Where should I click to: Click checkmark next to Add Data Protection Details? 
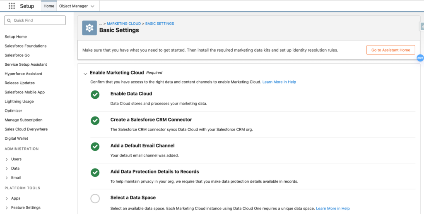[x=95, y=173]
